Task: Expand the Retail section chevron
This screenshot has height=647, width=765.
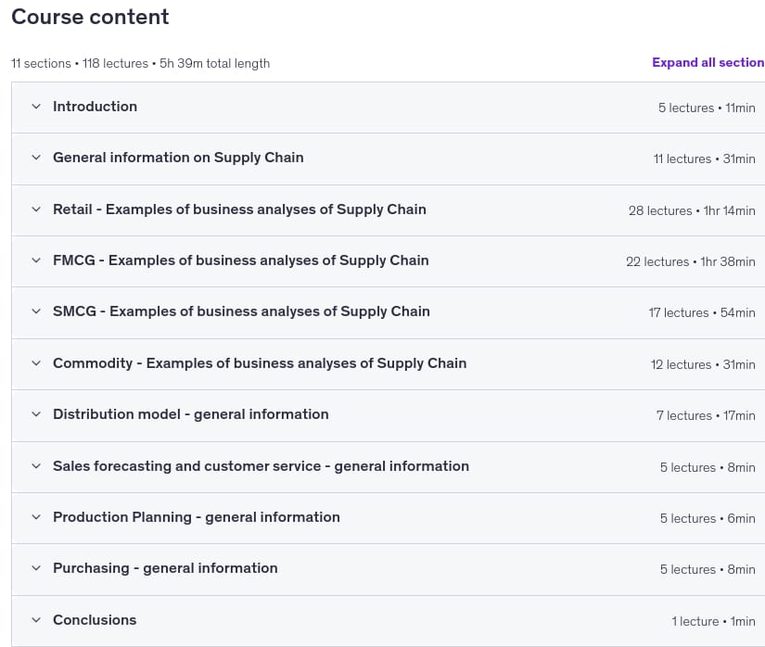Action: (36, 209)
